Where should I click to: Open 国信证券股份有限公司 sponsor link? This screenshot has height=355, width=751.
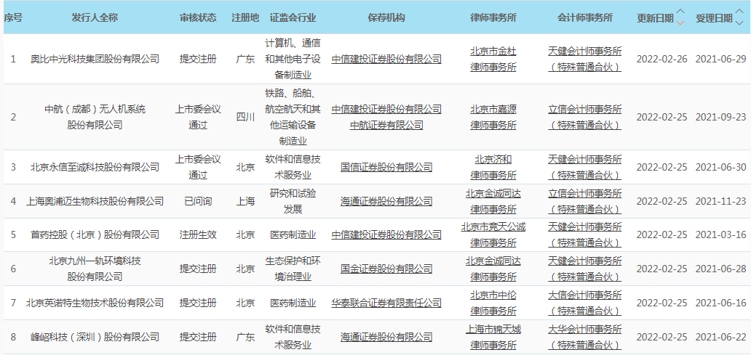click(x=386, y=167)
